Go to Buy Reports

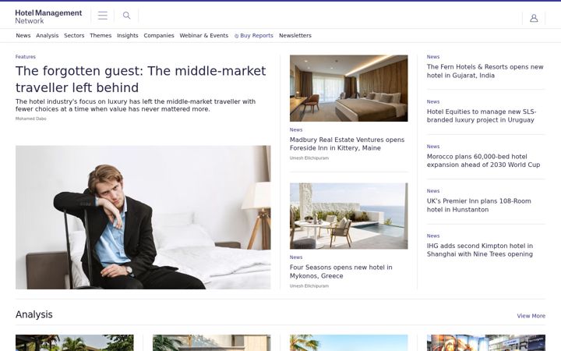(256, 35)
